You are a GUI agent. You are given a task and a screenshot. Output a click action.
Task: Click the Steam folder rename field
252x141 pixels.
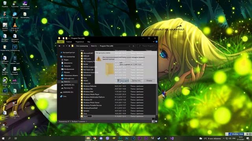point(87,116)
